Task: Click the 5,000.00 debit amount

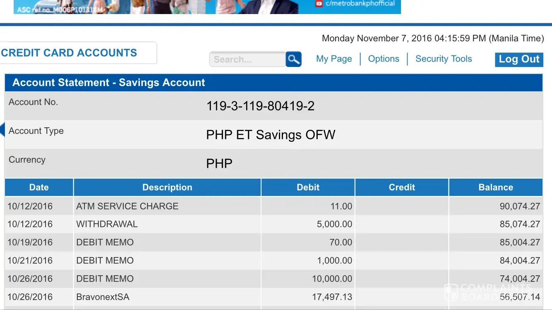Action: coord(334,224)
